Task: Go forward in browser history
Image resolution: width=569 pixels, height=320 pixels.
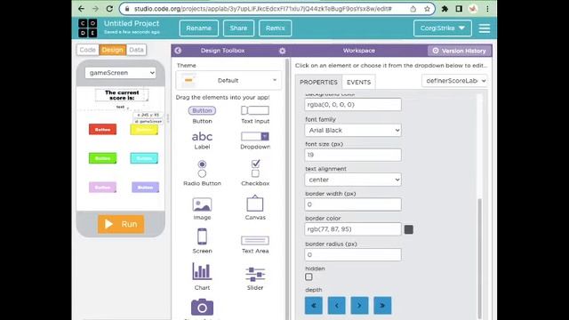Action: [x=95, y=8]
